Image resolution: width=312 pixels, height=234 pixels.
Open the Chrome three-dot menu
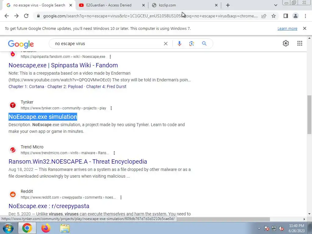pyautogui.click(x=305, y=16)
